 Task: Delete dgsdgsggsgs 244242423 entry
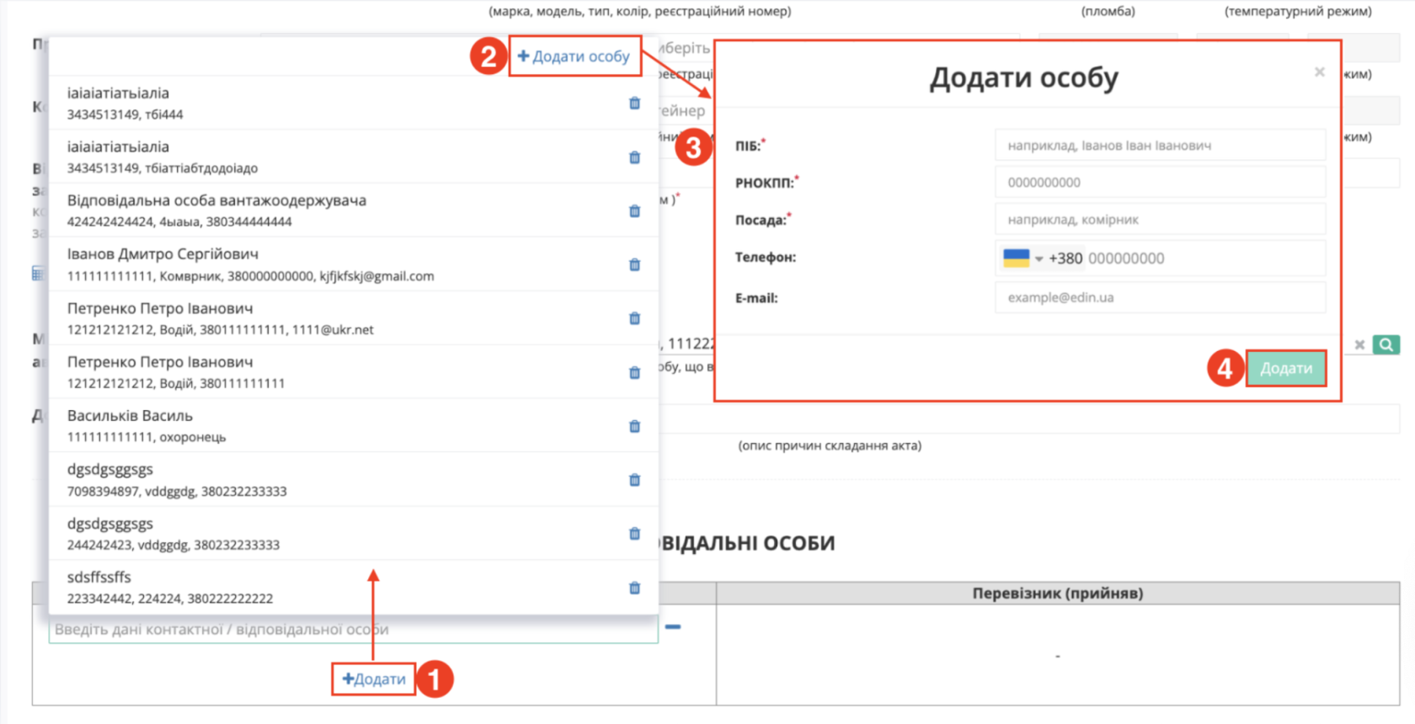pyautogui.click(x=634, y=535)
